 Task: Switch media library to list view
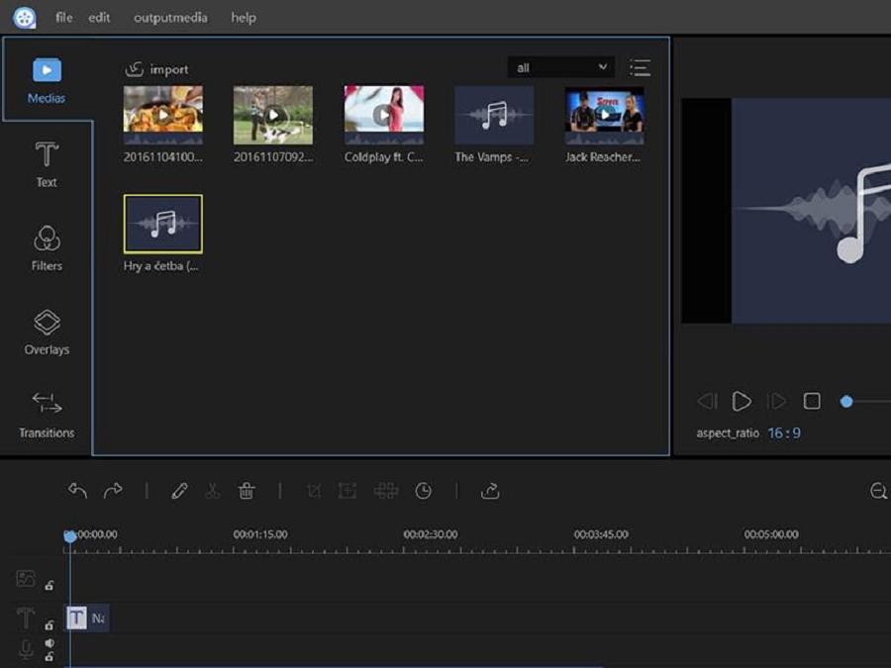pos(641,67)
